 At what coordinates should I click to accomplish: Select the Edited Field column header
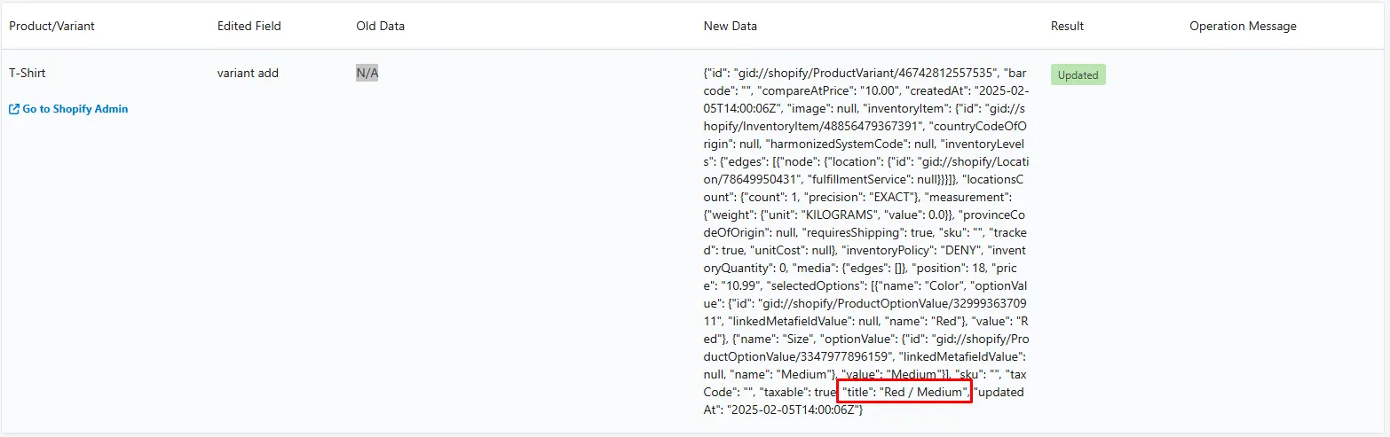point(249,26)
